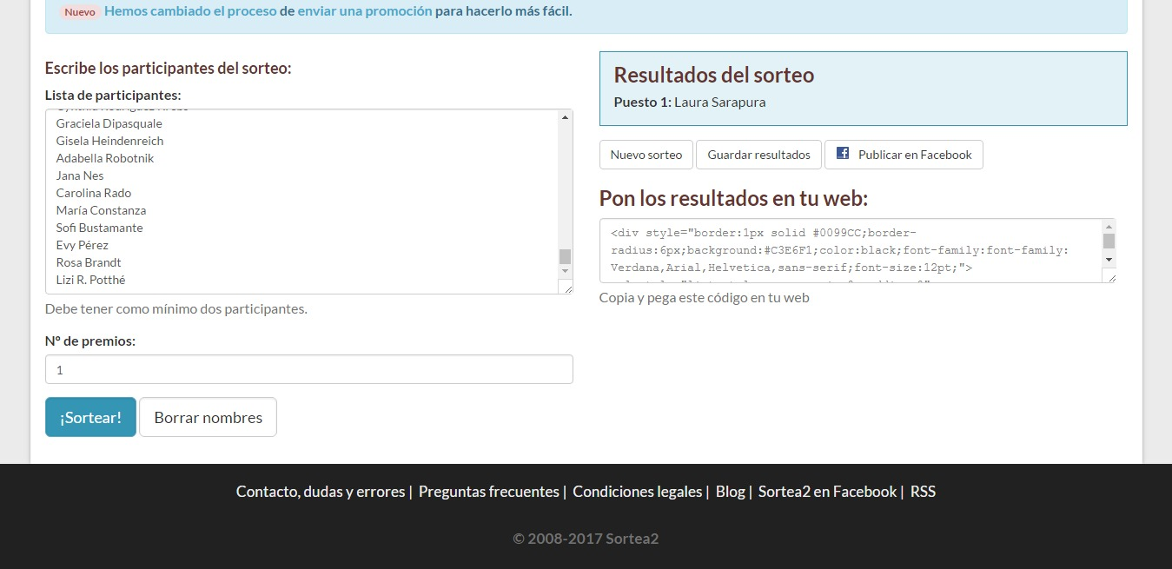Click 'Resultados del sorteo' heading
Viewport: 1172px width, 569px height.
(x=714, y=76)
